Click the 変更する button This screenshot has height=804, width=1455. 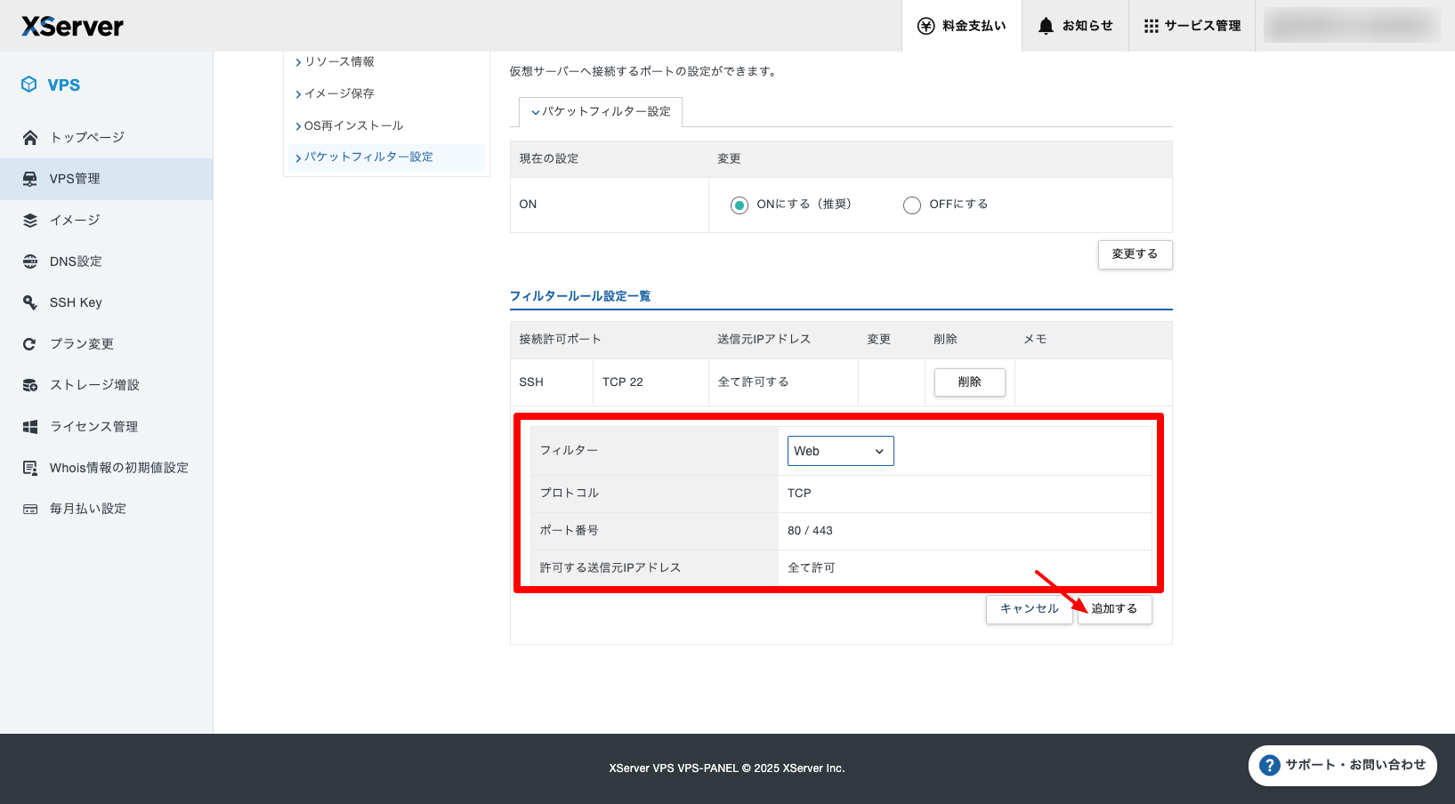(1135, 254)
